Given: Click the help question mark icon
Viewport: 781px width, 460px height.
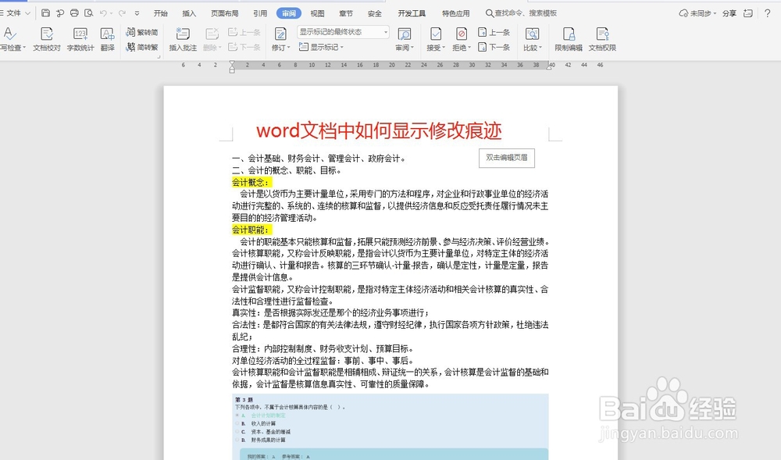Looking at the screenshot, I should (767, 13).
